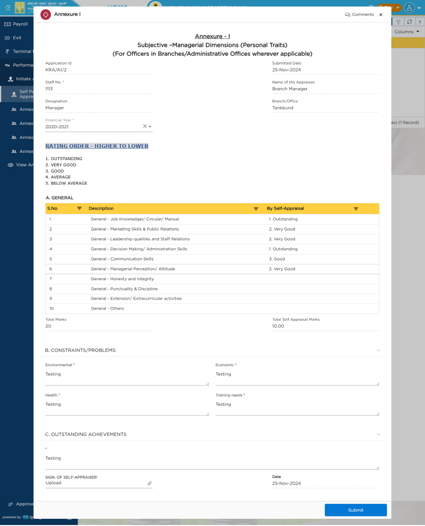Click the Submit button
Viewport: 425px width, 526px height.
pos(356,510)
